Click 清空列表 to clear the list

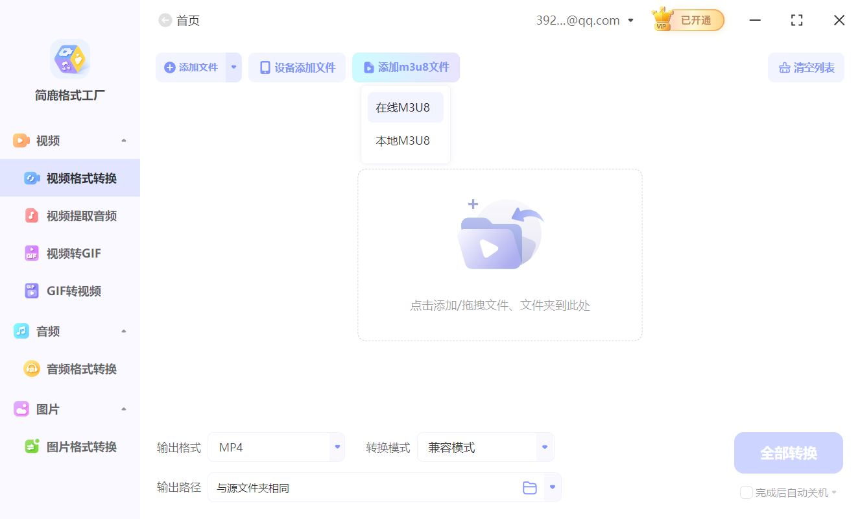806,67
